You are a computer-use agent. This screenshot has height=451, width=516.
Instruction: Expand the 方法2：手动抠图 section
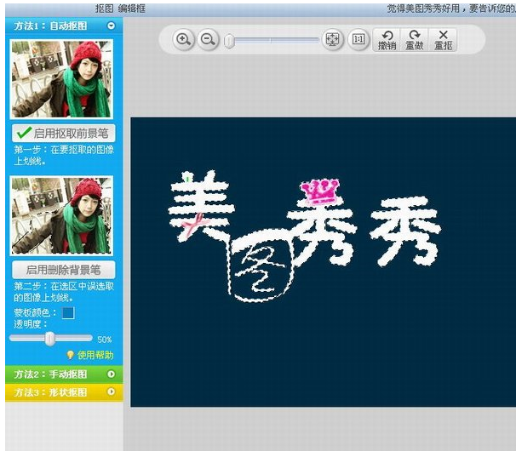coord(112,374)
